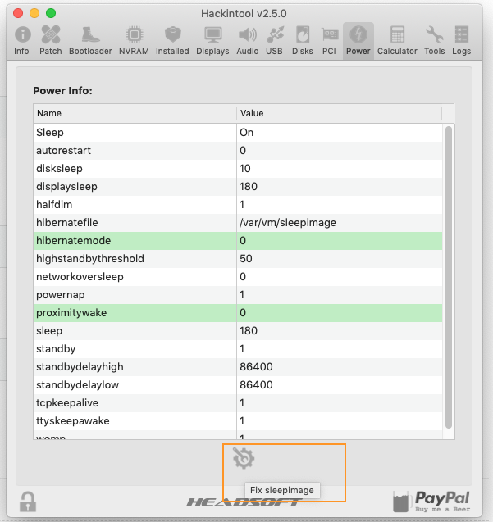This screenshot has width=493, height=522.
Task: Select the Power lightning section
Action: (x=358, y=41)
